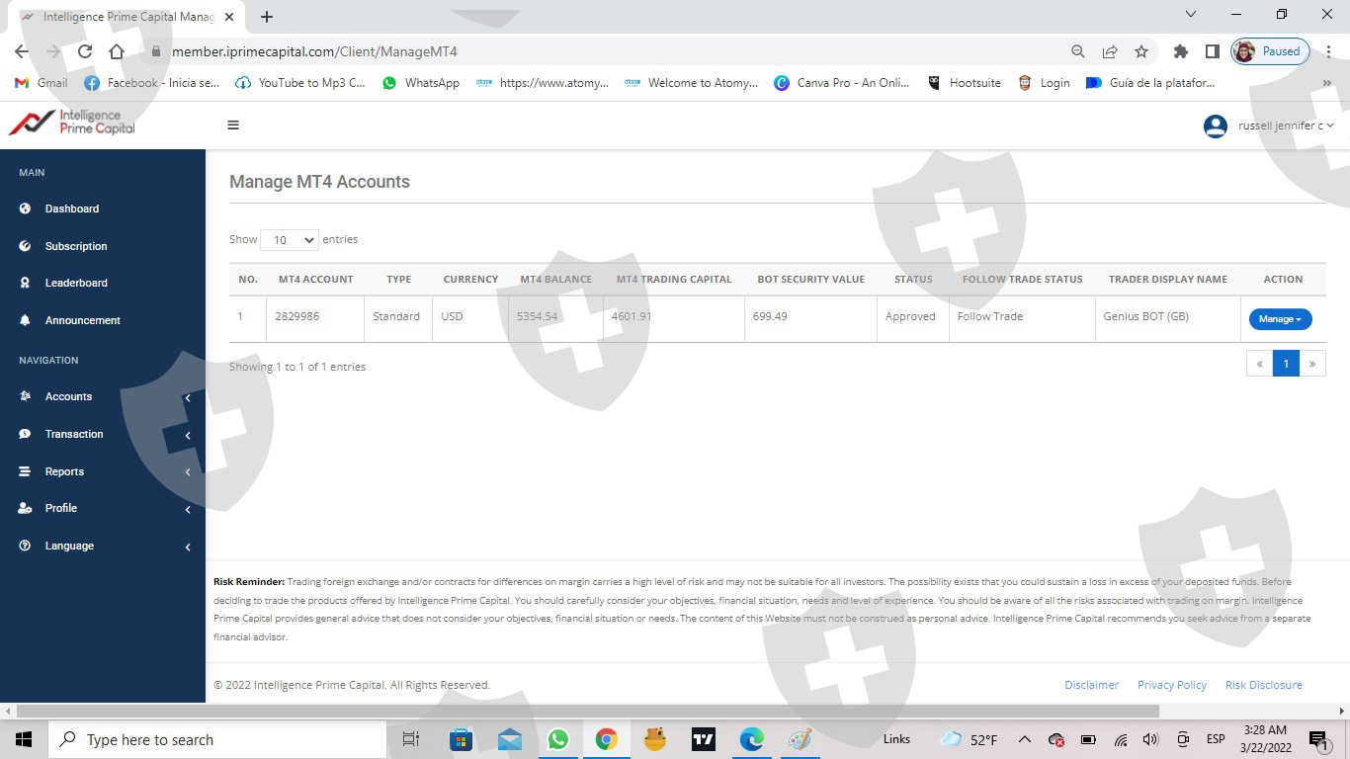Viewport: 1350px width, 759px height.
Task: Sort table by MT4 Balance column
Action: [555, 280]
